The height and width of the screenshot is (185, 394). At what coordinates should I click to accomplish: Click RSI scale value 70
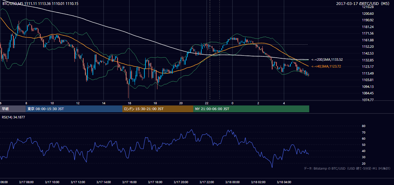(363, 132)
